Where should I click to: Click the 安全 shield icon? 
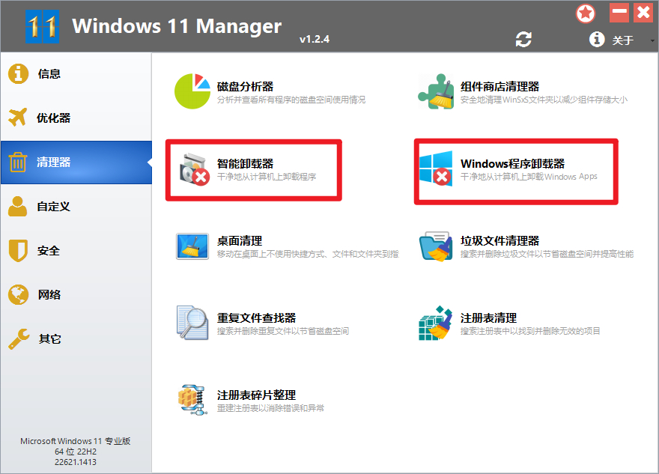[x=18, y=250]
